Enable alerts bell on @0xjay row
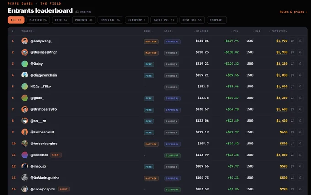This screenshot has width=311, height=195. 300,64
